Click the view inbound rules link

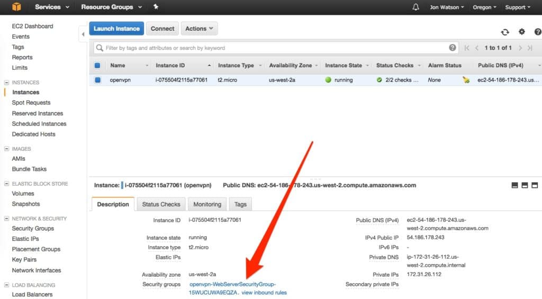(x=264, y=293)
